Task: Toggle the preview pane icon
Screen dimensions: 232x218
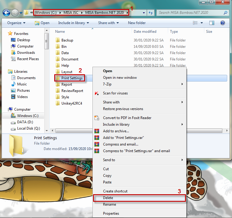Action: (212, 23)
